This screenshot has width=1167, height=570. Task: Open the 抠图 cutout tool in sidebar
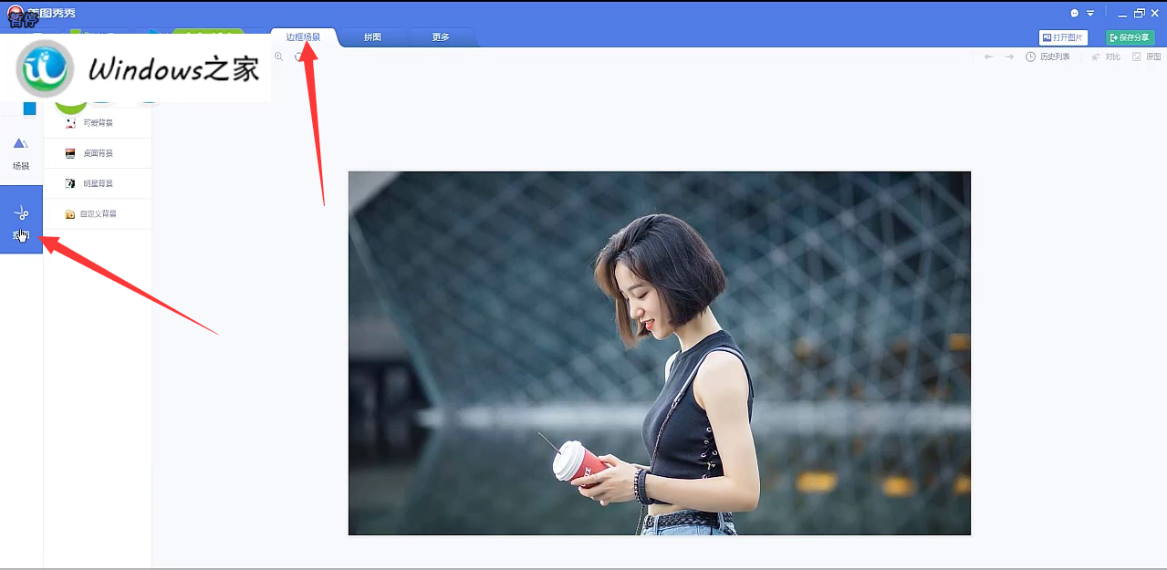pos(21,219)
